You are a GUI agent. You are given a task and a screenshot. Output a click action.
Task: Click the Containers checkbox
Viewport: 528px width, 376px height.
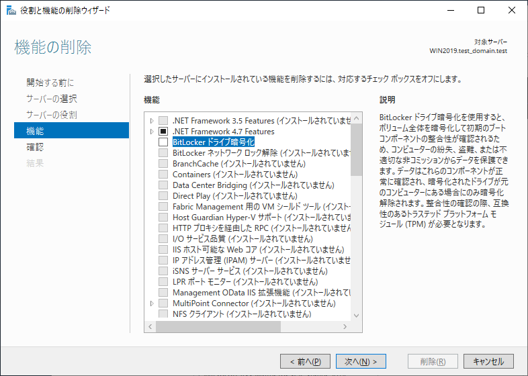(x=163, y=175)
